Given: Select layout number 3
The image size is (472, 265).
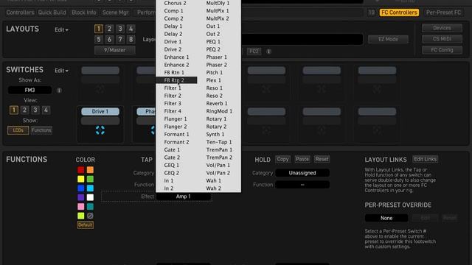Looking at the screenshot, I should pyautogui.click(x=120, y=29).
